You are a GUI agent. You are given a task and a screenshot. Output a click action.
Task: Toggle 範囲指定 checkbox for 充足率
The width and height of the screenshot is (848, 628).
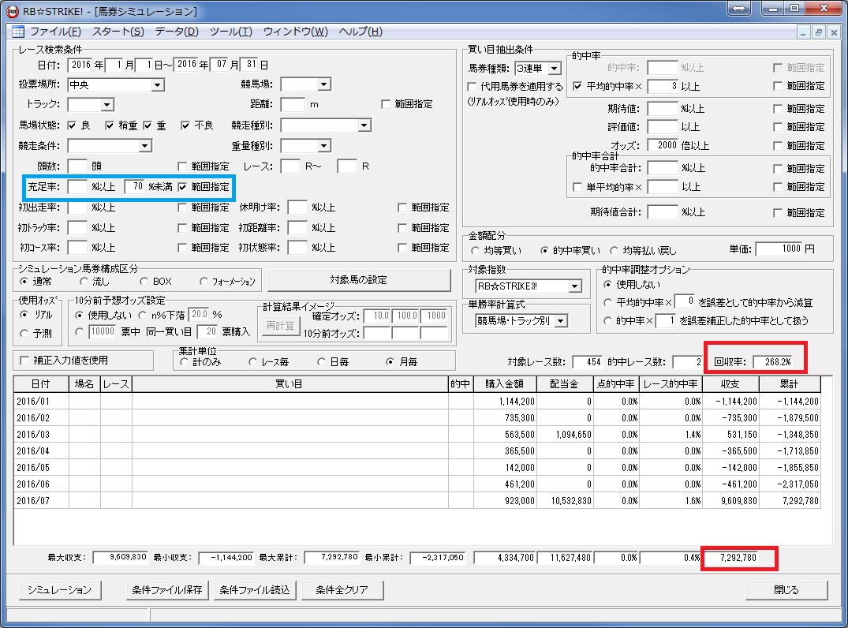[182, 187]
